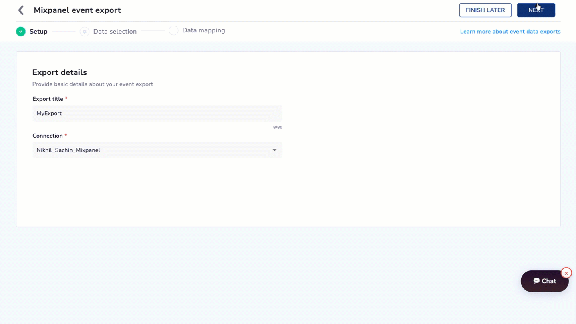This screenshot has width=576, height=324.
Task: Switch to the Data mapping step
Action: click(203, 30)
